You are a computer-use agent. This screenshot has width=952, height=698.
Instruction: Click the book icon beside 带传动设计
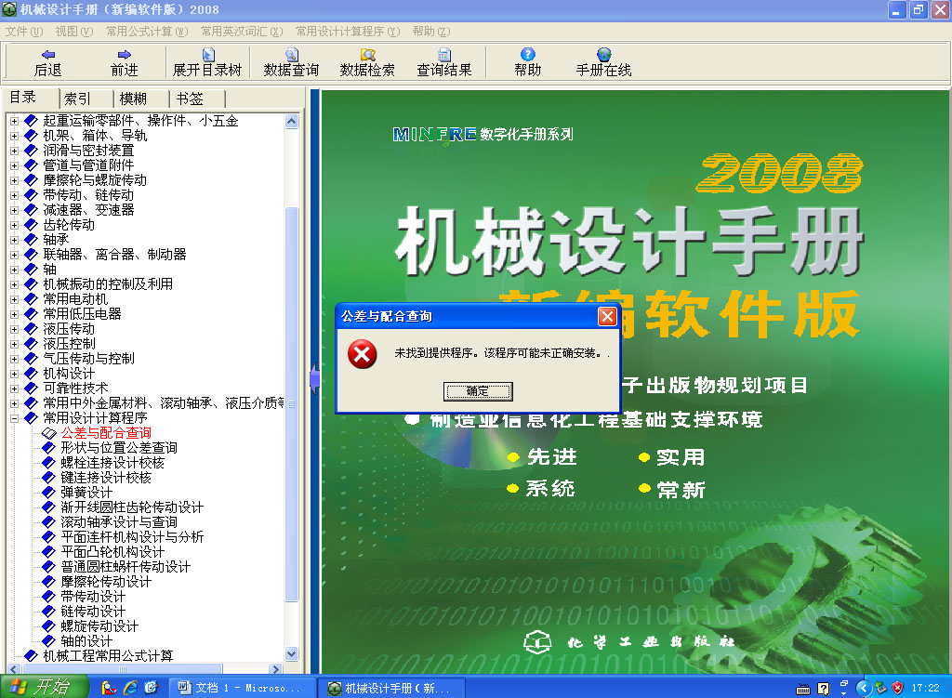(49, 597)
